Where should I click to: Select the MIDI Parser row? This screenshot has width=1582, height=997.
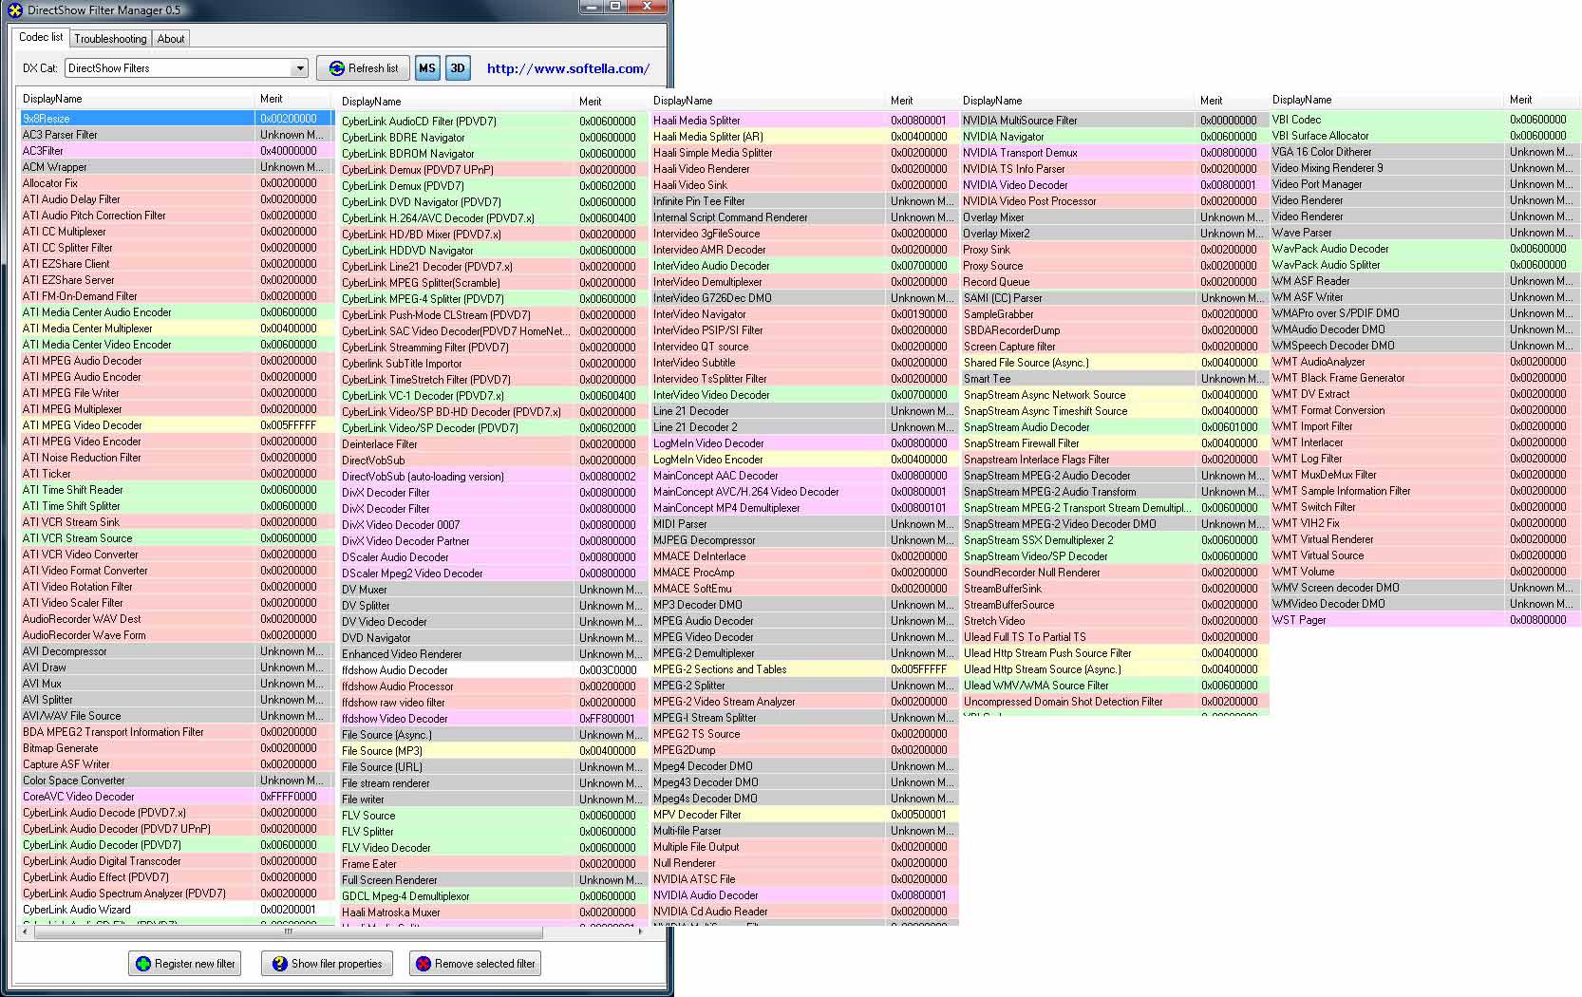(x=804, y=524)
